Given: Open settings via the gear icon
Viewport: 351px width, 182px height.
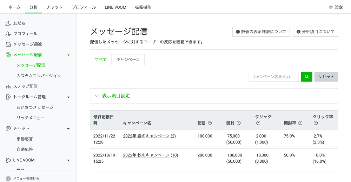Looking at the screenshot, I should click(331, 7).
